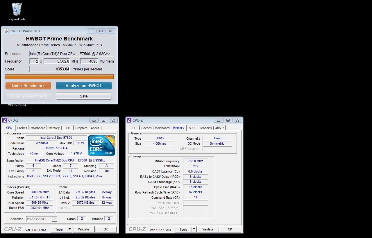Select the Core Speed 5609.76 MHz value
This screenshot has height=238, width=372.
[x=40, y=192]
